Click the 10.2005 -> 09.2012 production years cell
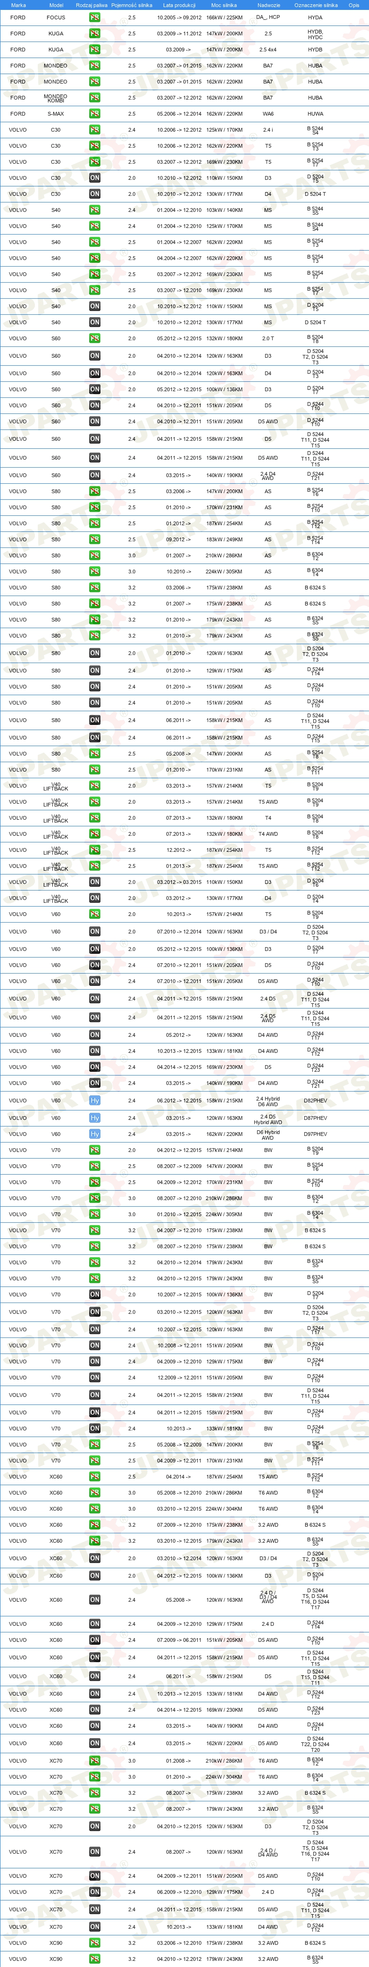369x1967 pixels. (179, 17)
